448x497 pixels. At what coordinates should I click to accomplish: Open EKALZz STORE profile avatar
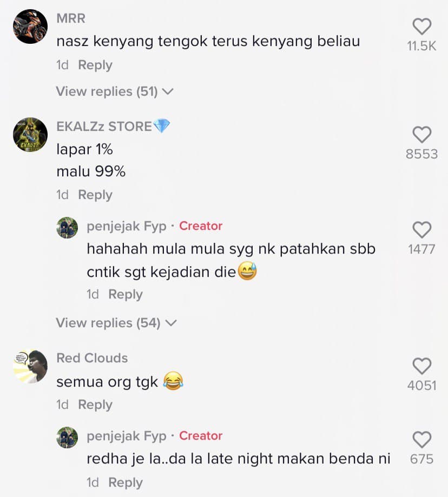pyautogui.click(x=30, y=135)
